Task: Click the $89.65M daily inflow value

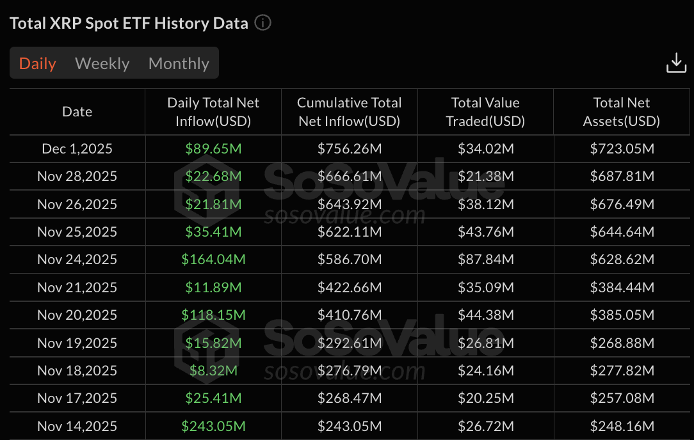Action: [x=213, y=148]
